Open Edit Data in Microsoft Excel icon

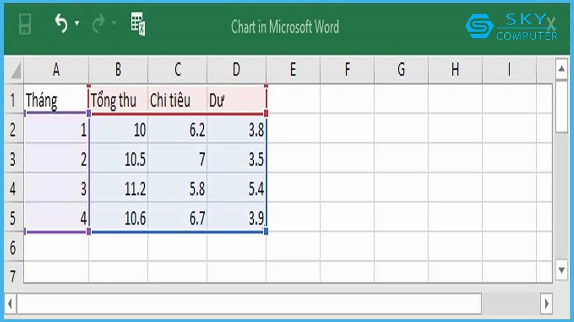[138, 23]
